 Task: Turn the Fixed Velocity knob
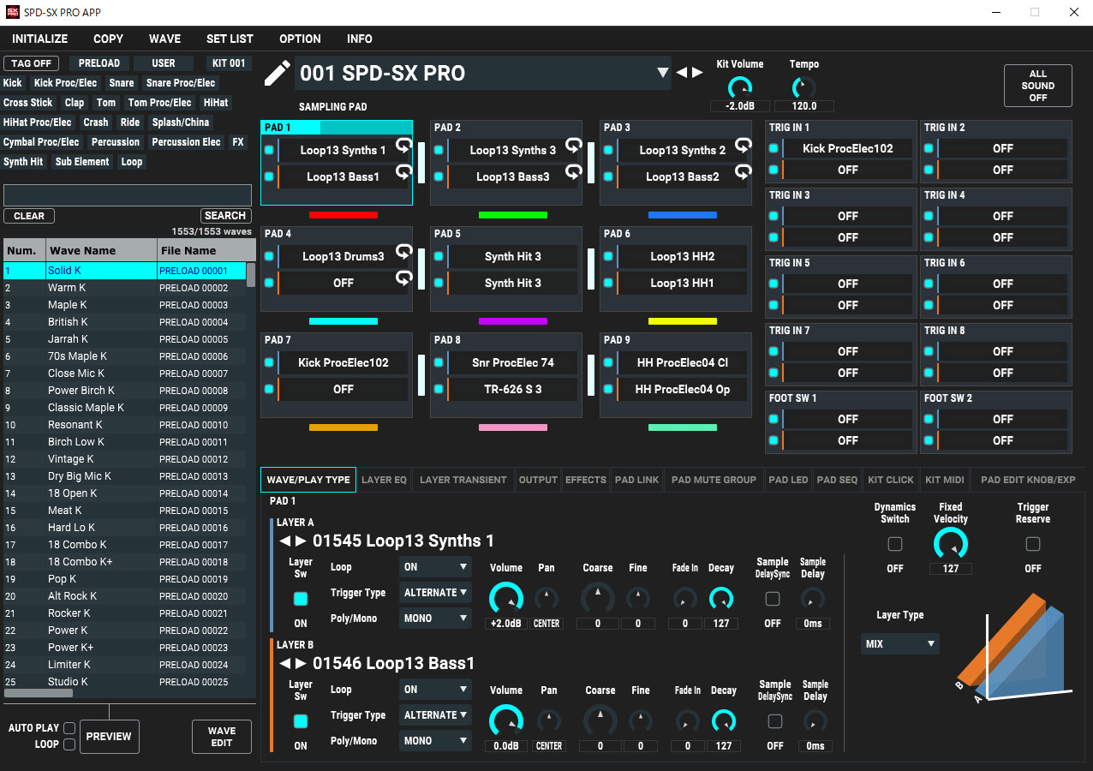click(x=950, y=543)
